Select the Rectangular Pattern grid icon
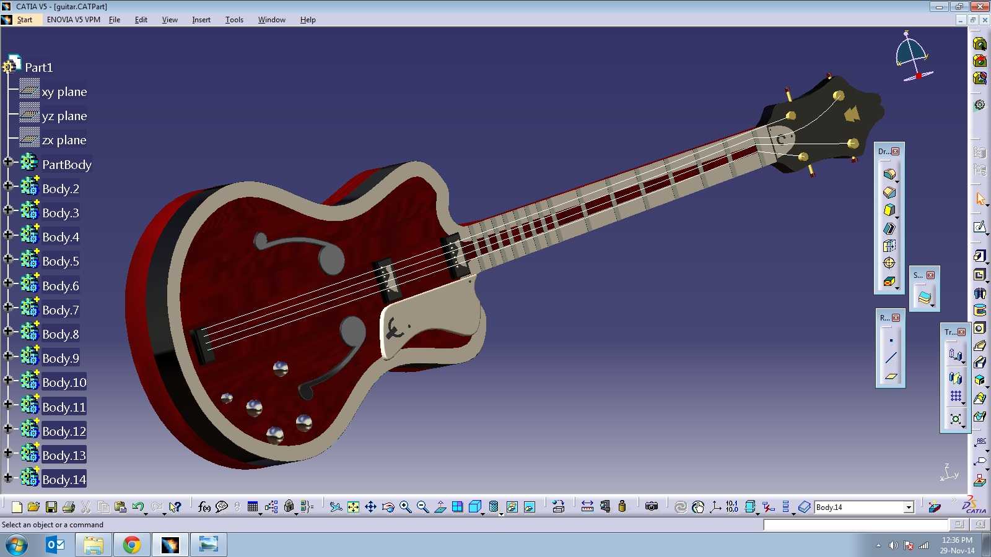The height and width of the screenshot is (557, 991). 956,396
